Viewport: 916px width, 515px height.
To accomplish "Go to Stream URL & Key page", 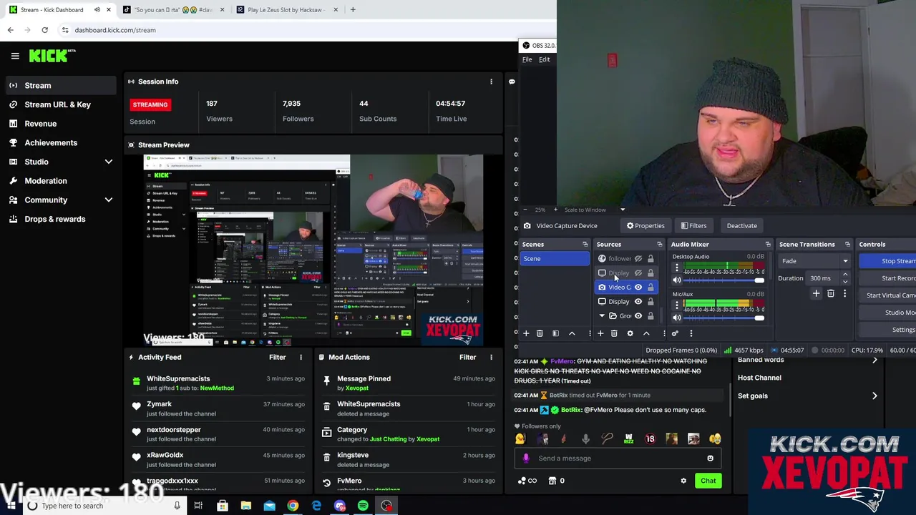I will (58, 104).
